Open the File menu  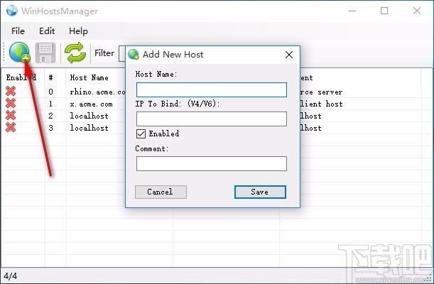[18, 31]
